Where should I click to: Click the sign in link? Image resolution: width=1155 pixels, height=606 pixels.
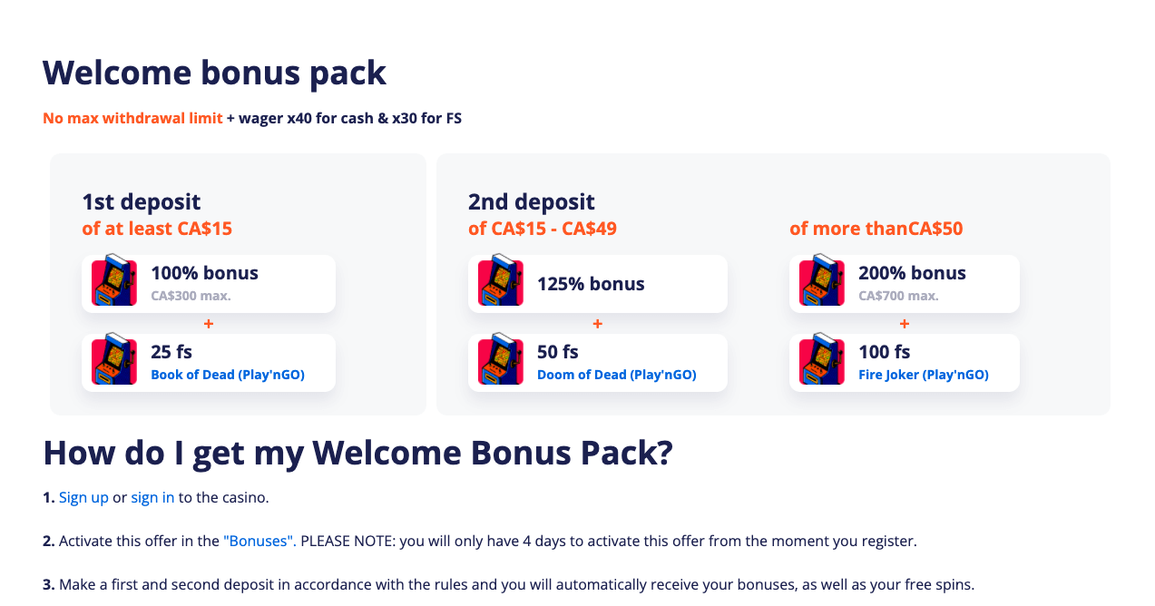[x=152, y=497]
